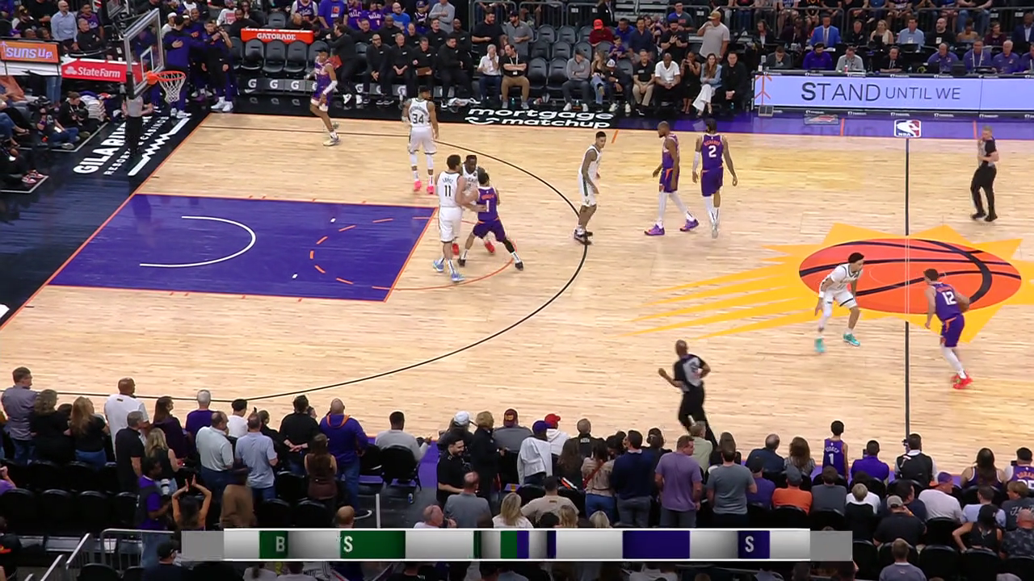Click the basketball hoop rim
Viewport: 1034px width, 581px height.
(166, 76)
